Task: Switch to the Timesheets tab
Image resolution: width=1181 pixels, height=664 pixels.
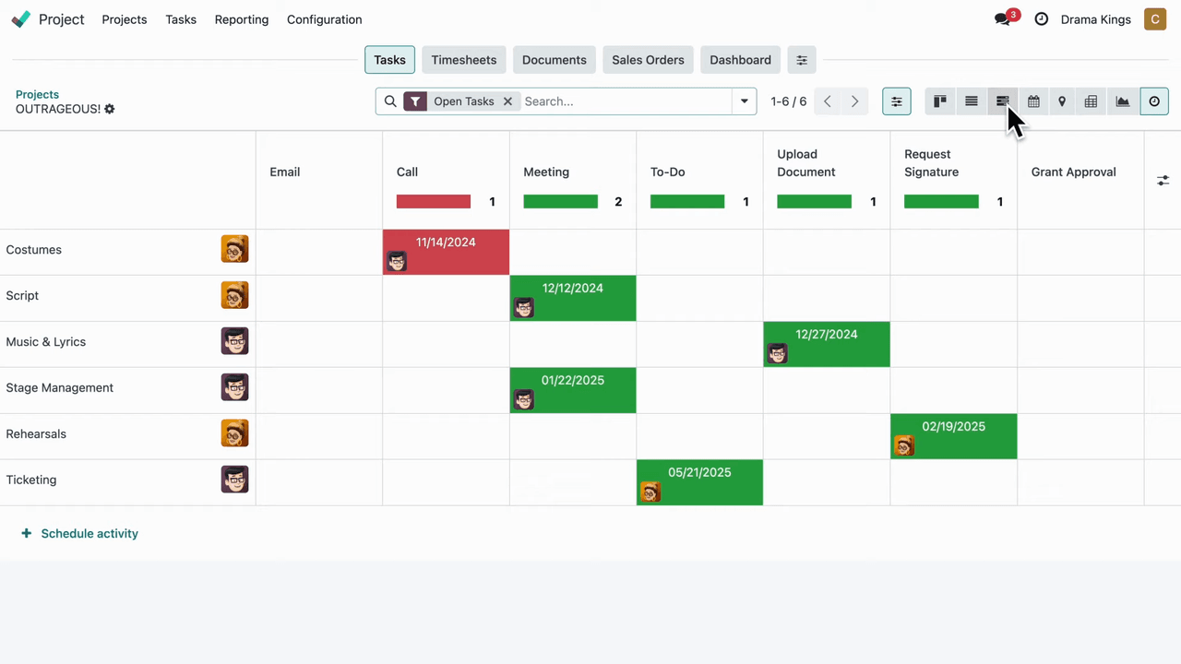Action: pos(463,60)
